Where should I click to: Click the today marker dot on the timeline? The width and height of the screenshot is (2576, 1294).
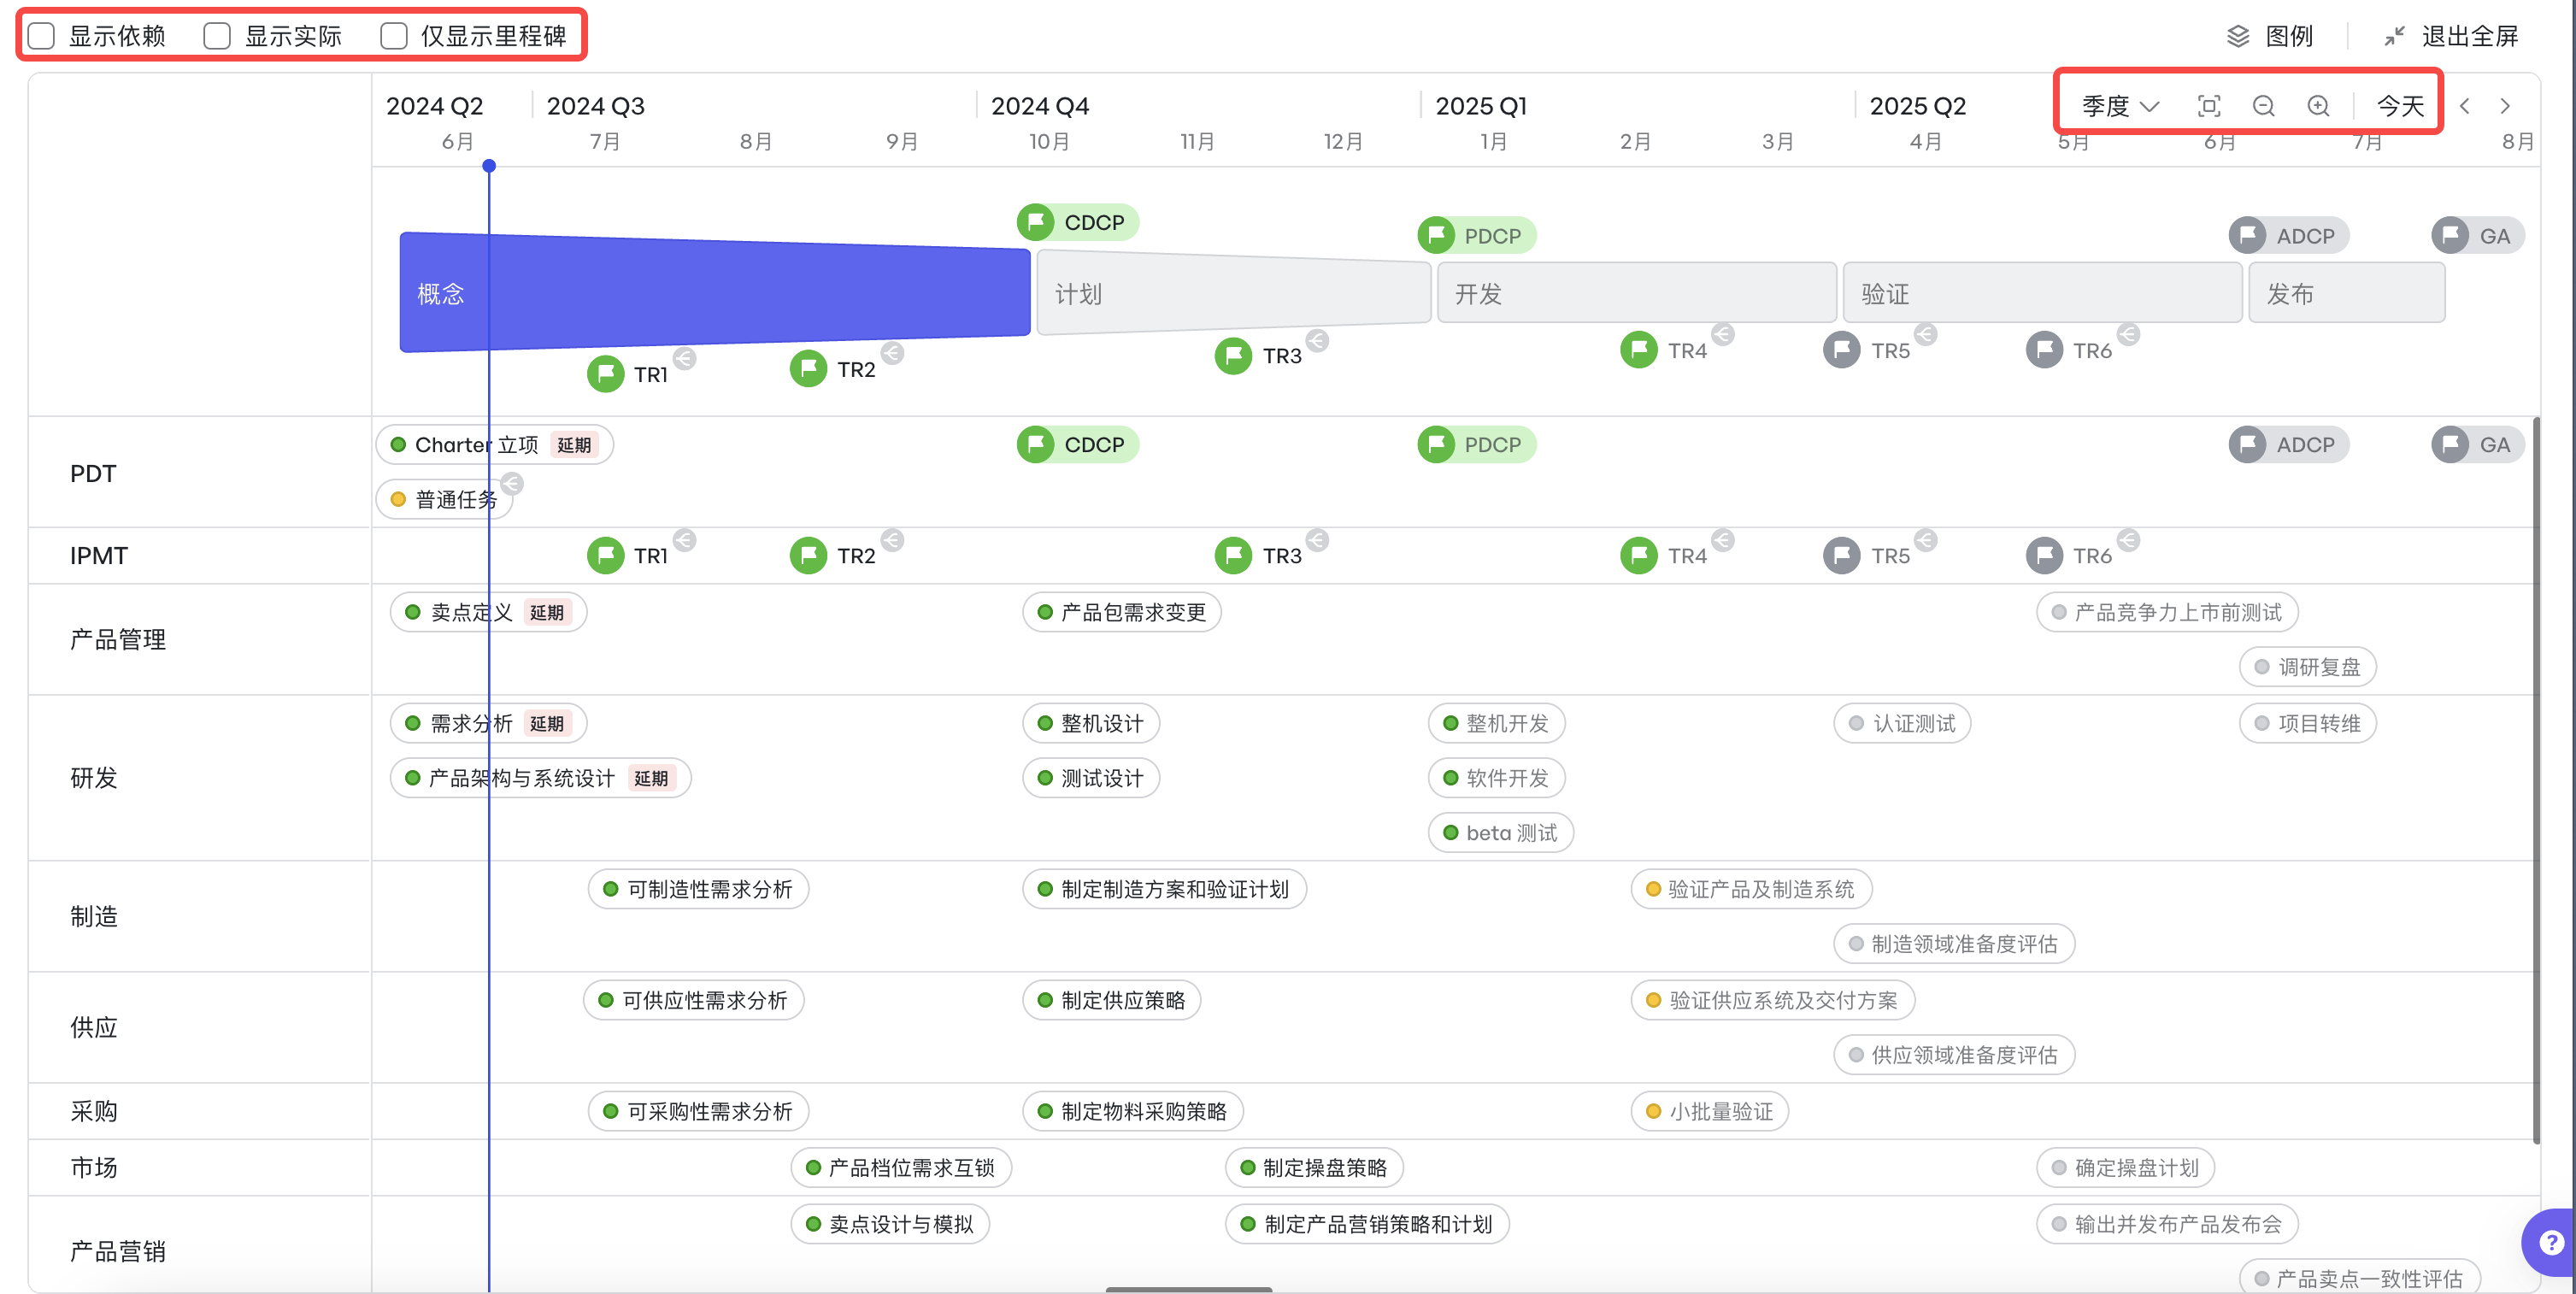coord(489,166)
